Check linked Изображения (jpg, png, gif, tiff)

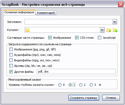pyautogui.click(x=11, y=49)
